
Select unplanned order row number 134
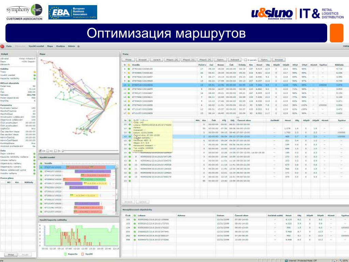235,228
